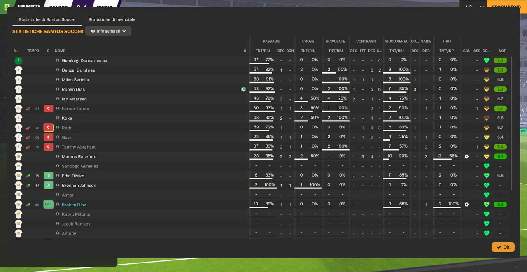Click the GIOCO AEREO column group header
Image resolution: width=527 pixels, height=272 pixels.
coord(396,41)
